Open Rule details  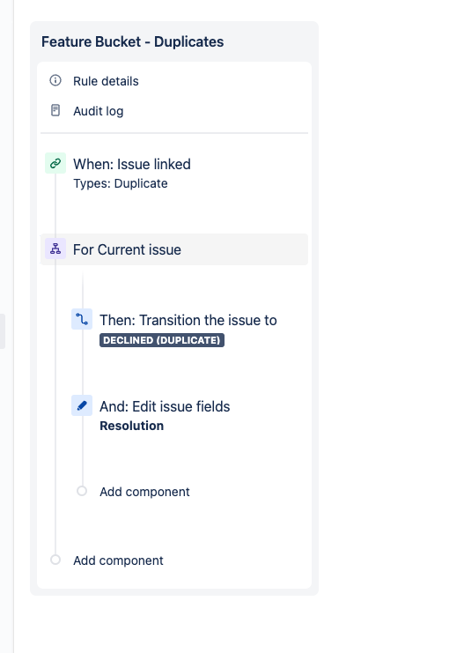pos(106,81)
